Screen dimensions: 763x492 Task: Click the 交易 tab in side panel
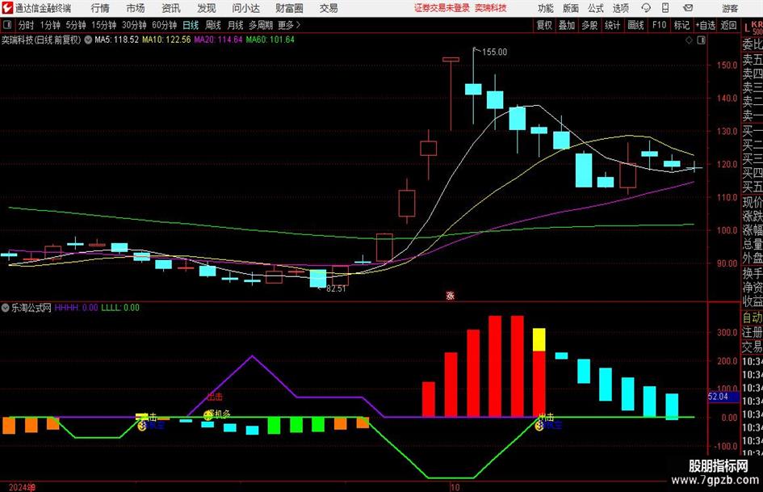753,347
